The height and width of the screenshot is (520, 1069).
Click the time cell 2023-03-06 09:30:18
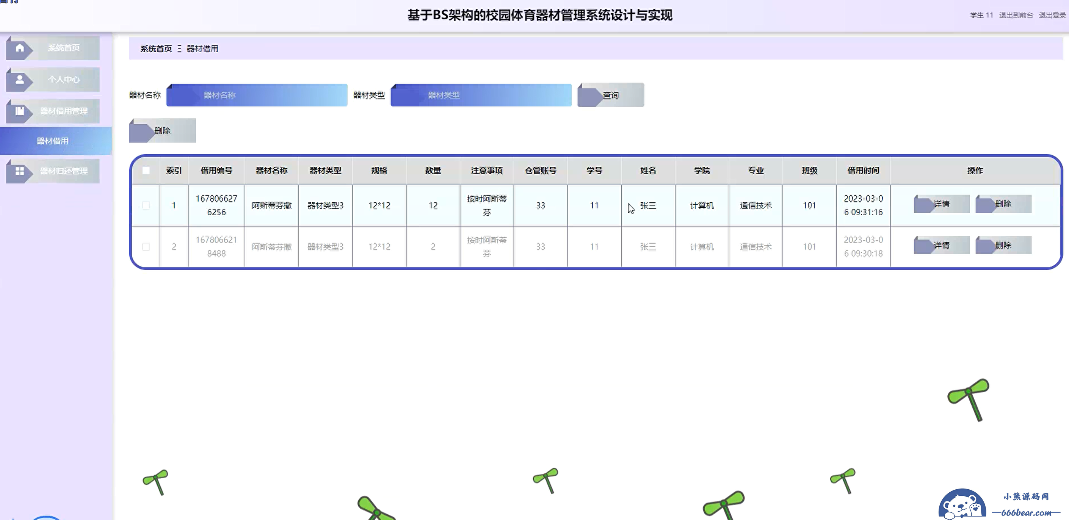coord(864,247)
